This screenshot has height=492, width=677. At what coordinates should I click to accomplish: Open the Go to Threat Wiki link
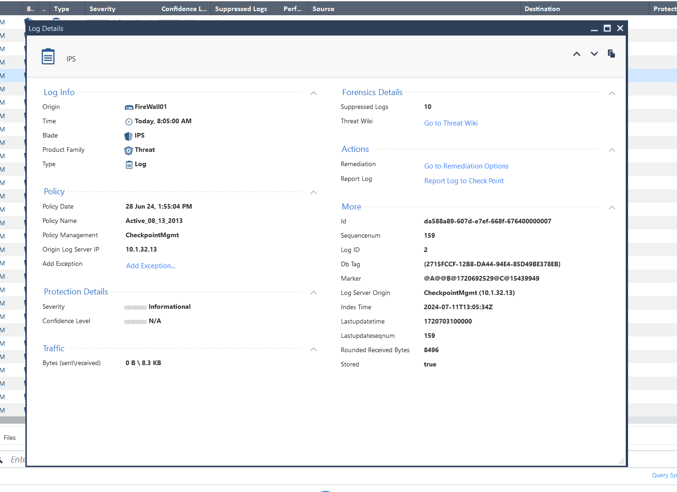[x=451, y=123]
